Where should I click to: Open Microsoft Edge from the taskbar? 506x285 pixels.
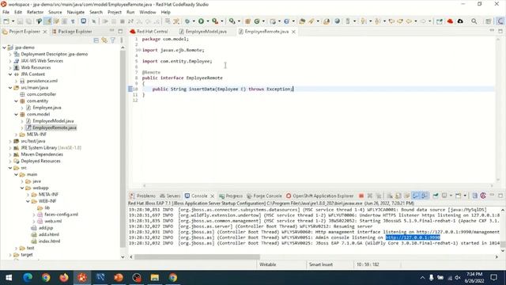pyautogui.click(x=28, y=278)
